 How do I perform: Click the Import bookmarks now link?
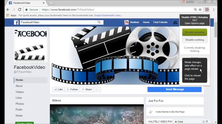108,15
